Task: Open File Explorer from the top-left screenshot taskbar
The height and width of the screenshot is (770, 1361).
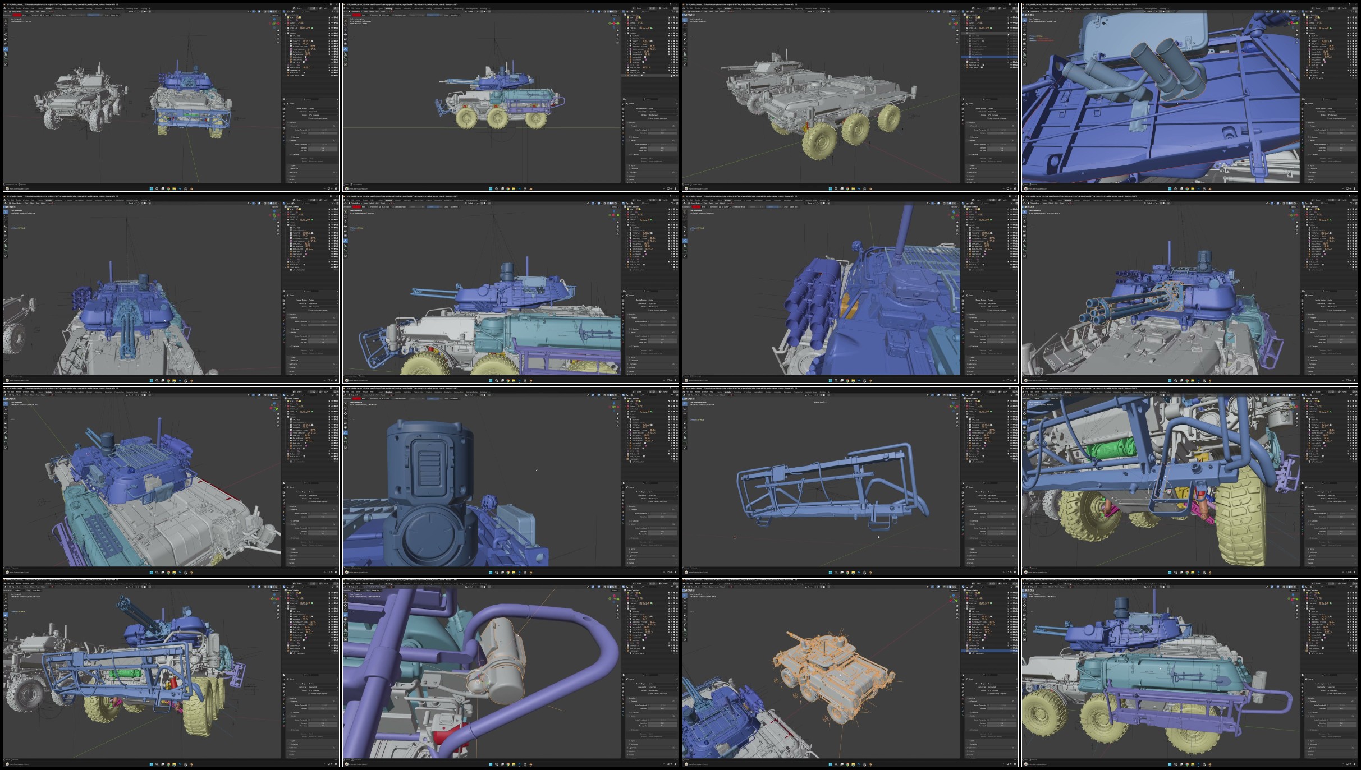Action: [174, 189]
